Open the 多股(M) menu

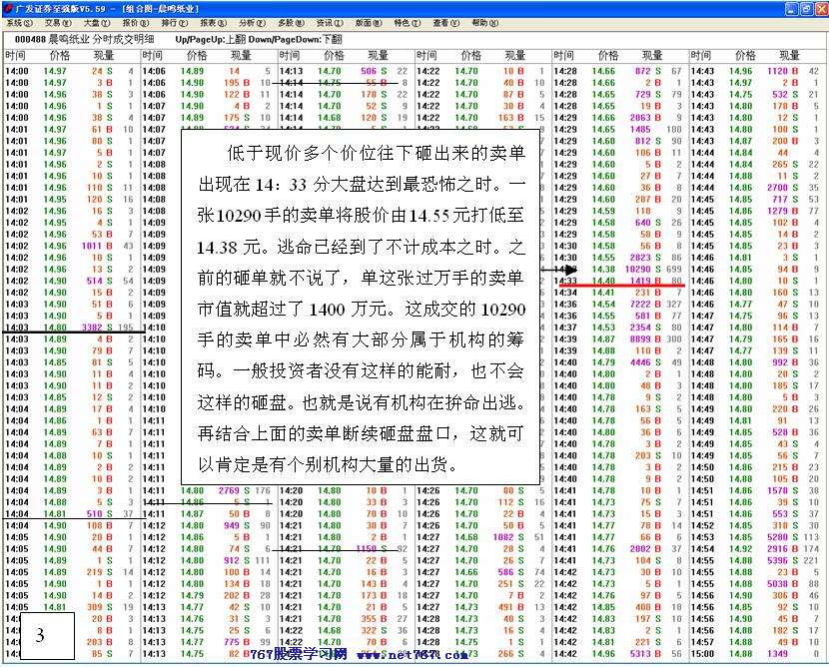click(291, 23)
